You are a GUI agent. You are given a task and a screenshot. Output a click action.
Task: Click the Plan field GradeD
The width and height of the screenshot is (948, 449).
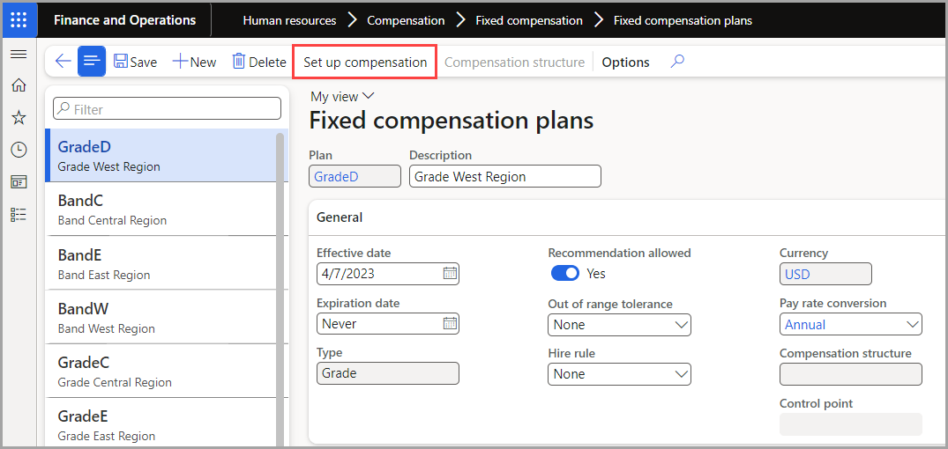tap(355, 176)
